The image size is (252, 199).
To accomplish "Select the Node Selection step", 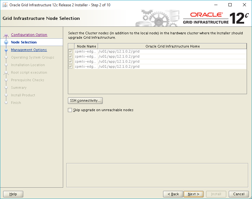I will click(24, 42).
